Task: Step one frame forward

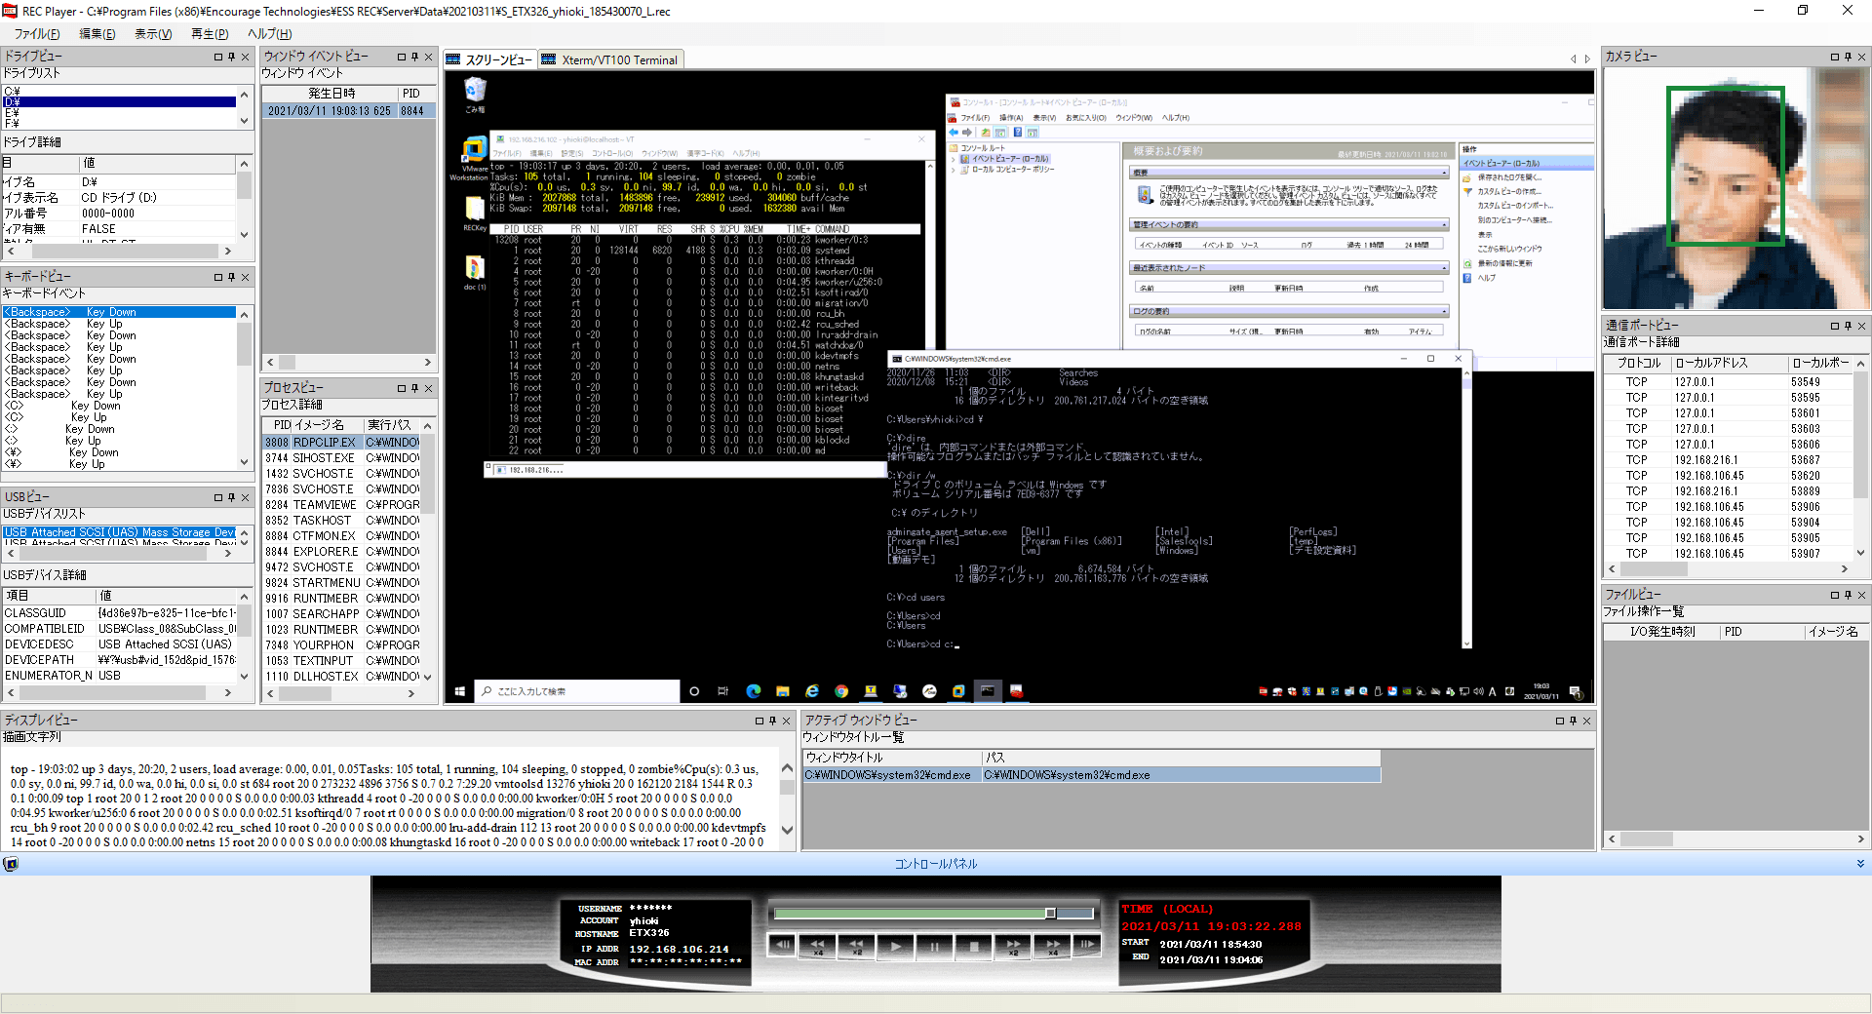Action: (x=1087, y=945)
